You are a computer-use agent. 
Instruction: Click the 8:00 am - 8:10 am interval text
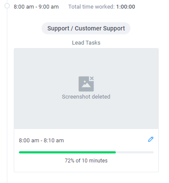coord(41,141)
